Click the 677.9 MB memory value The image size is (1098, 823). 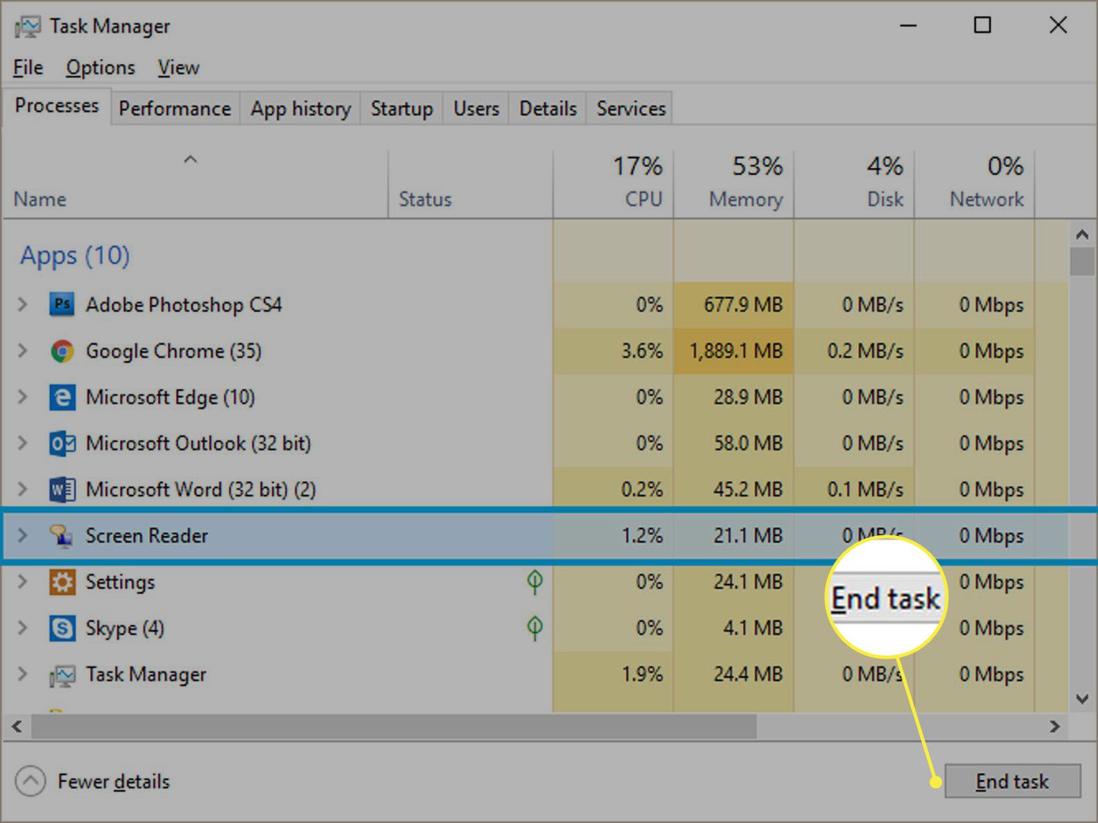(743, 304)
